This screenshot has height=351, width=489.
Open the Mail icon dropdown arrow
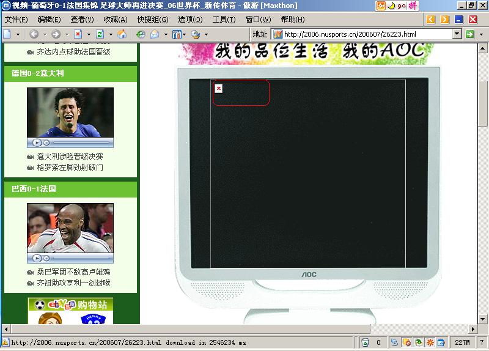(166, 34)
